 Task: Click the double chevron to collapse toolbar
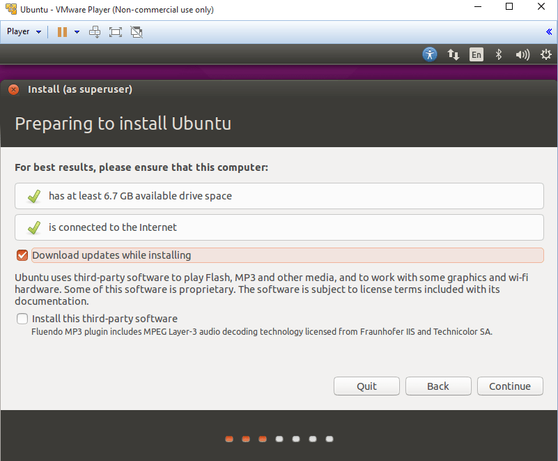pos(549,31)
